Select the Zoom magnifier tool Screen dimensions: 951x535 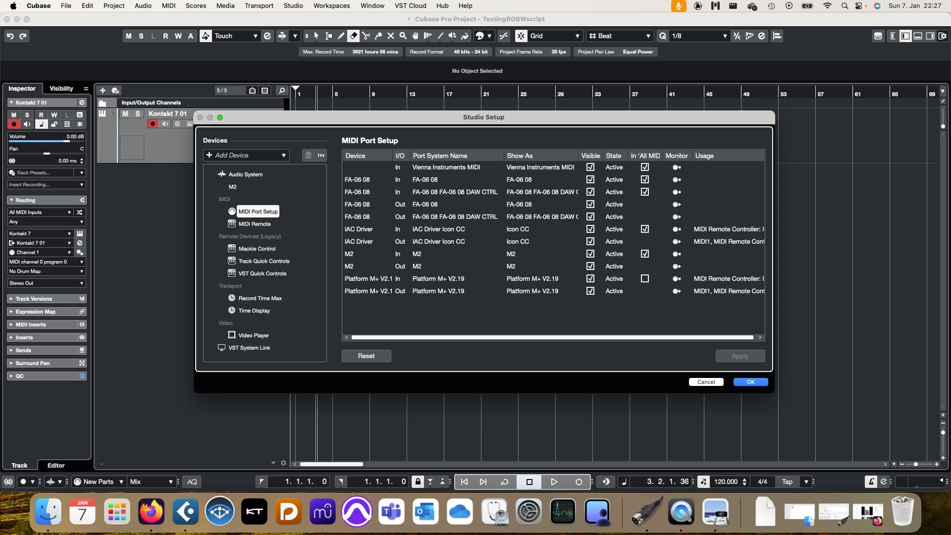coord(403,36)
